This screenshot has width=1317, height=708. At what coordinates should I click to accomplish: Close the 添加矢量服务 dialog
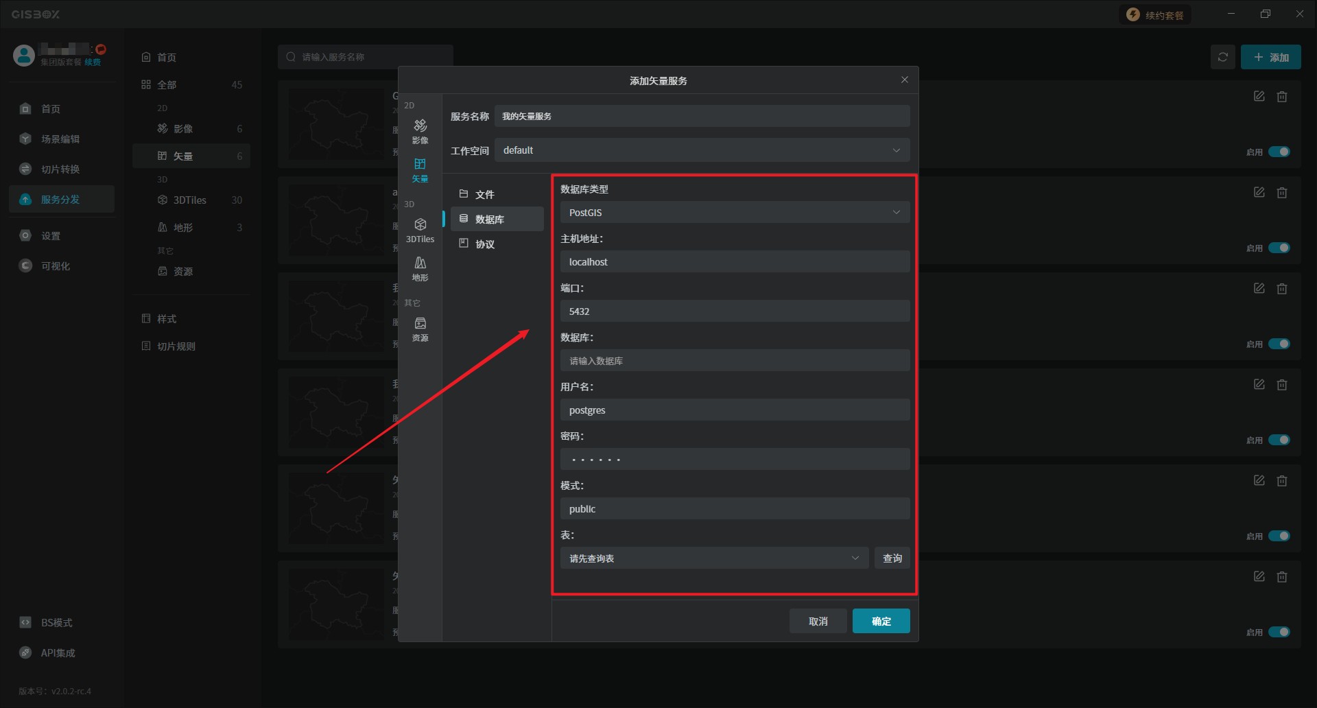pyautogui.click(x=904, y=80)
